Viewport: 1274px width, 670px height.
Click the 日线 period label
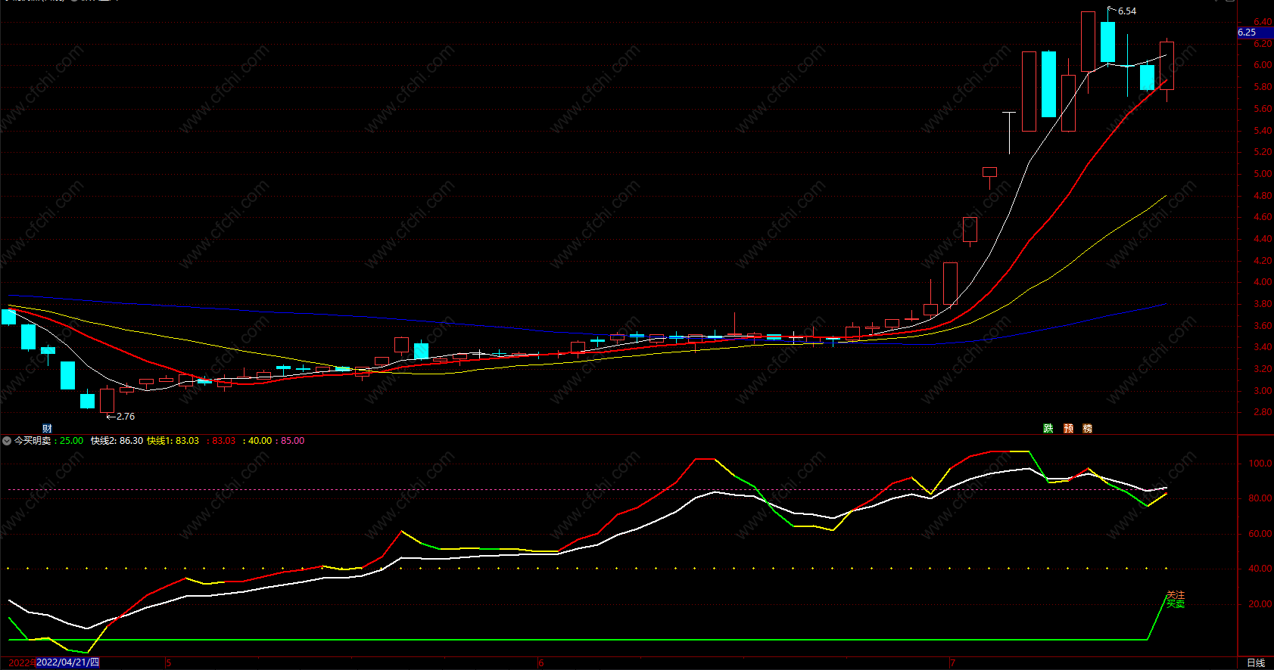click(1256, 663)
